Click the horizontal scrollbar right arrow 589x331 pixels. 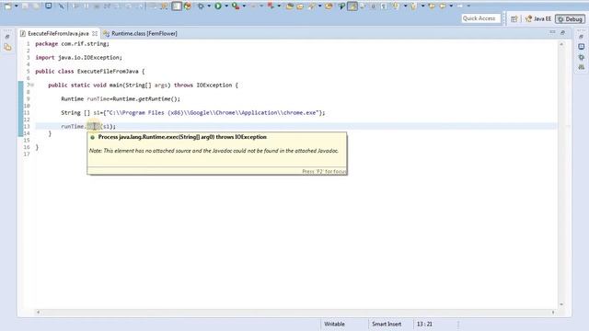pyautogui.click(x=553, y=312)
